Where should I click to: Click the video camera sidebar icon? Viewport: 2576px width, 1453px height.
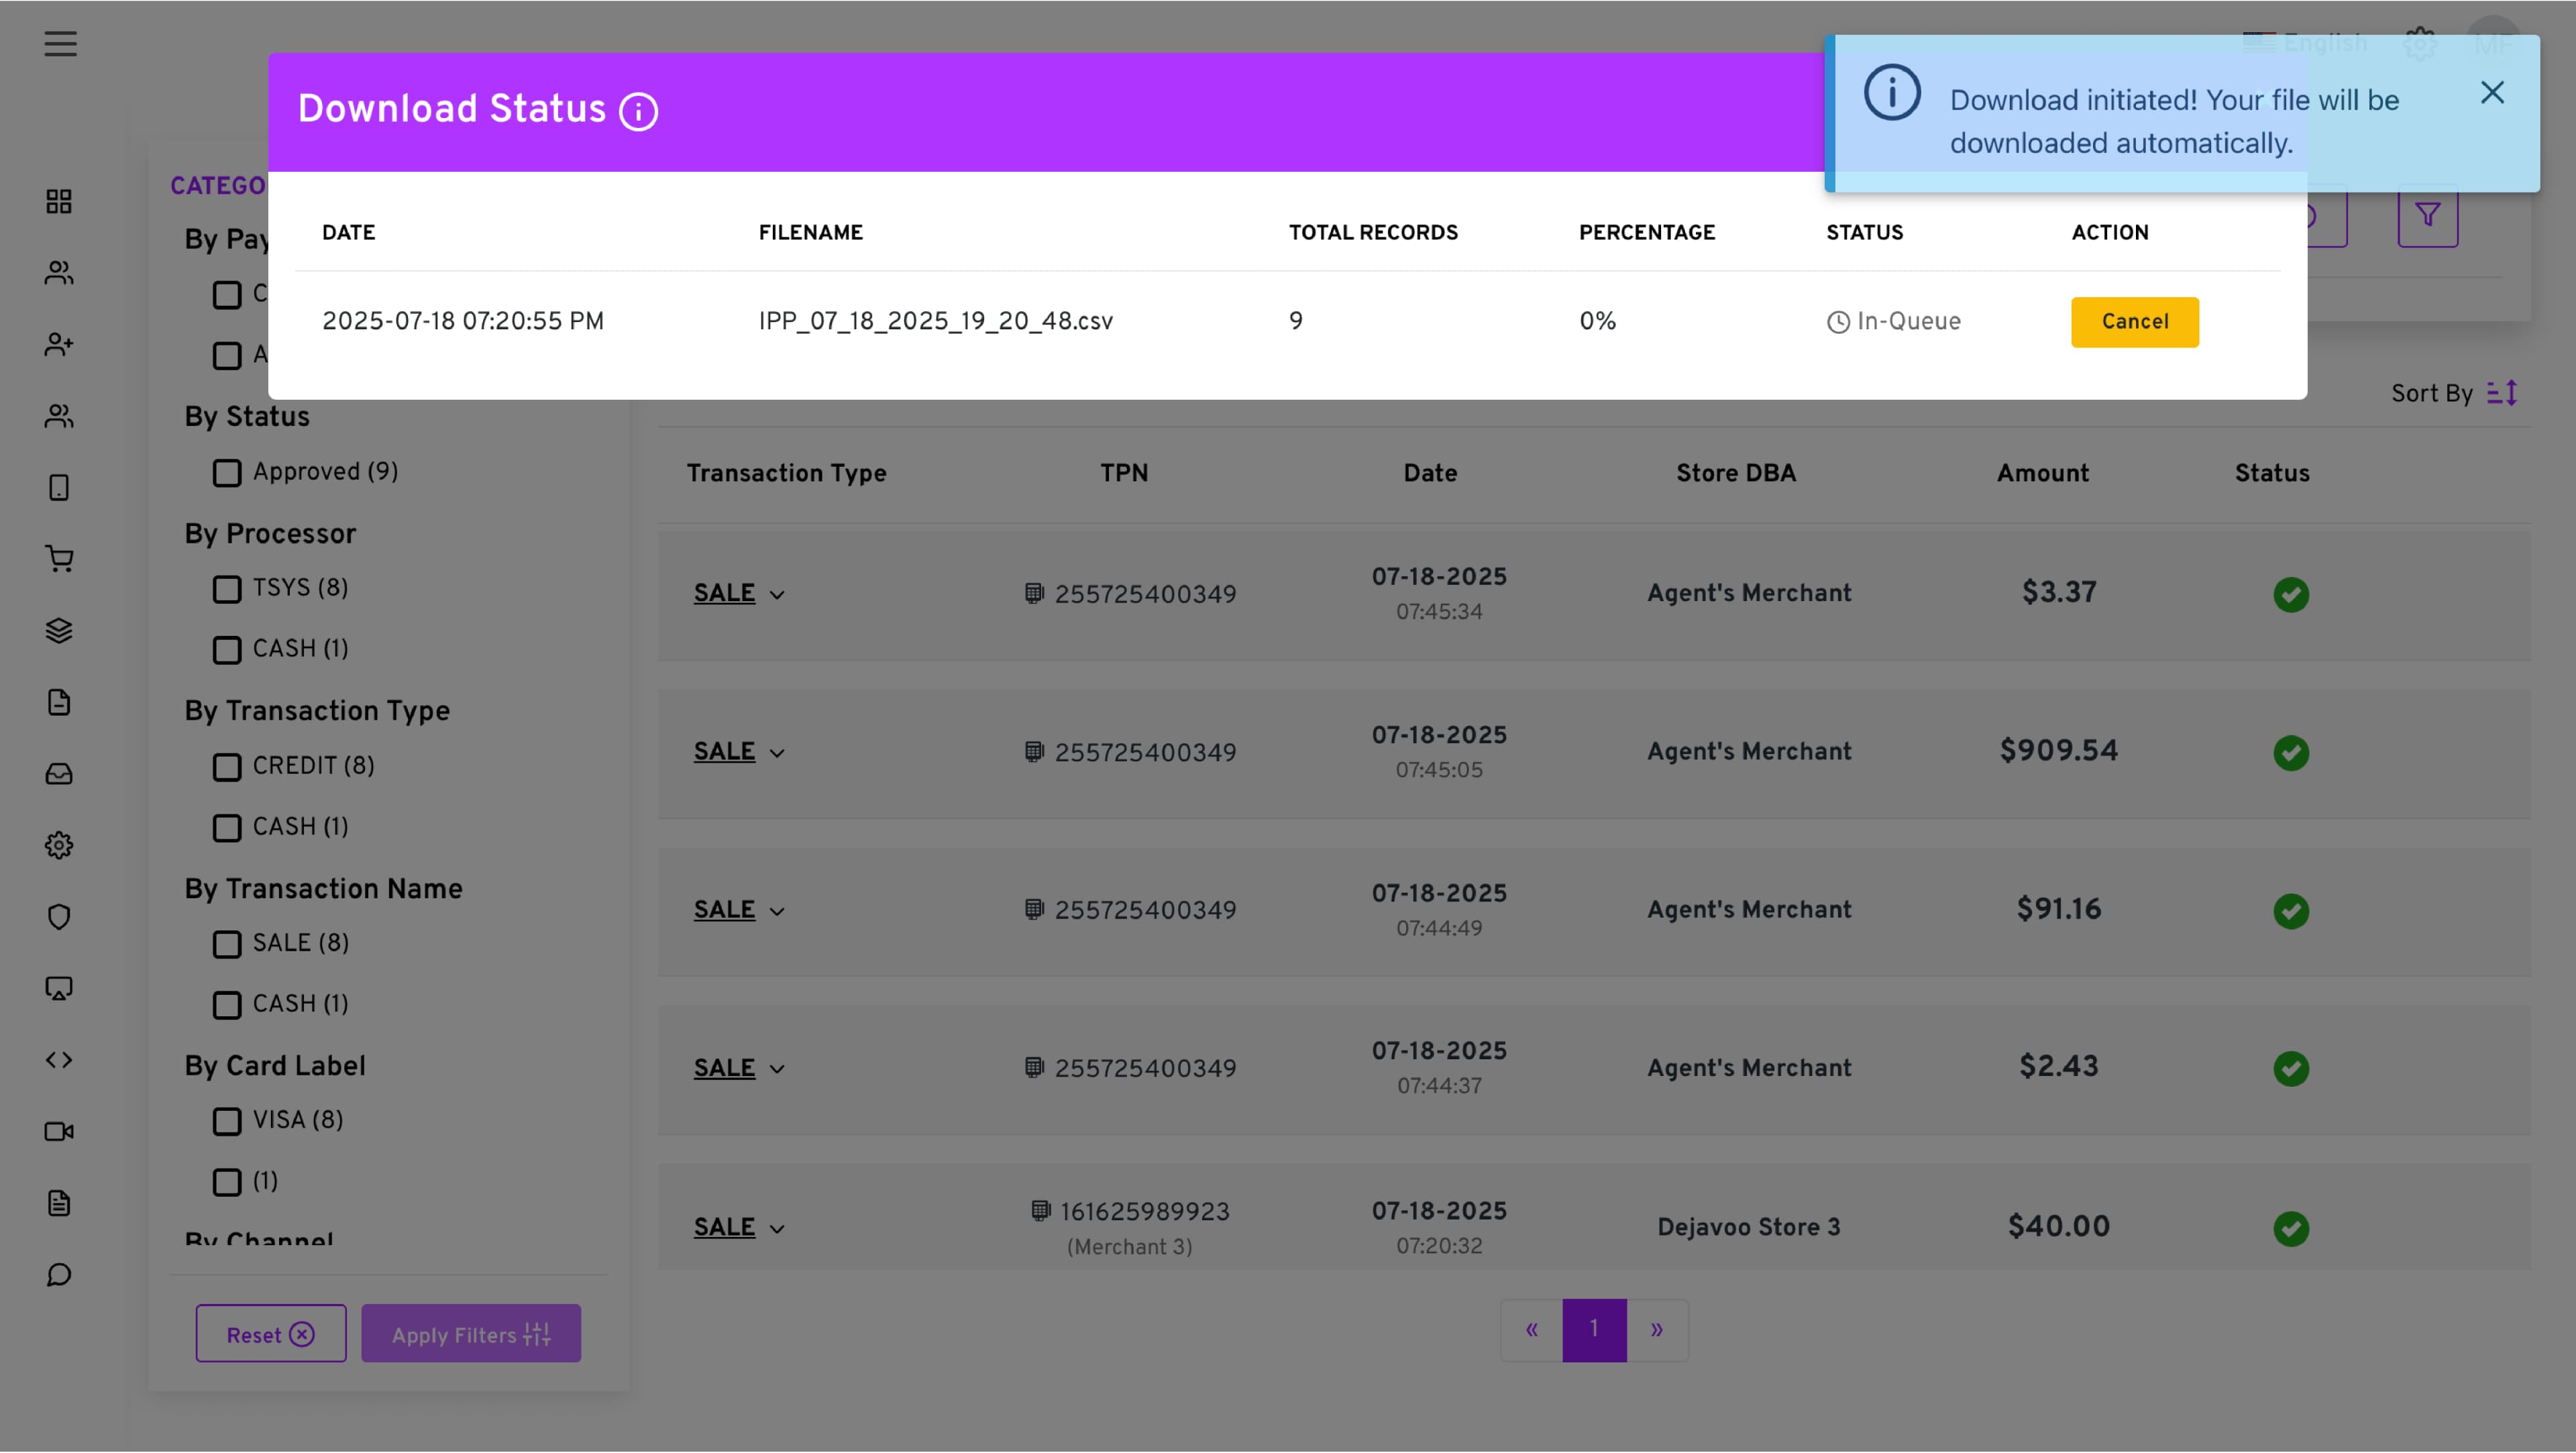[x=59, y=1131]
